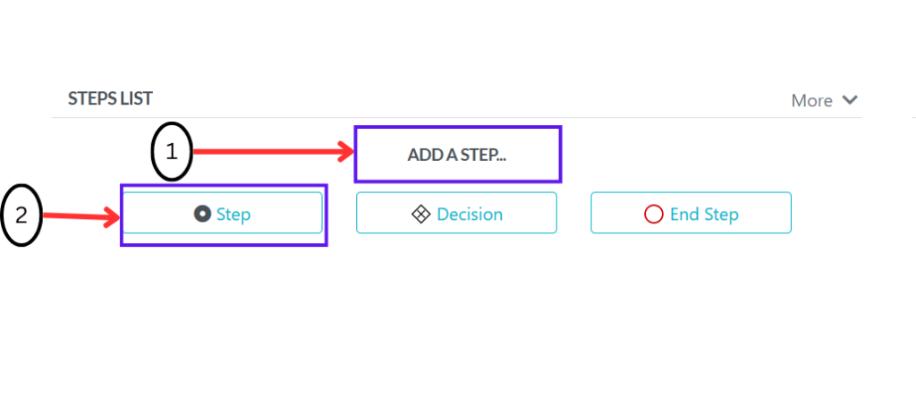Viewport: 916px width, 397px height.
Task: Select the STEPS LIST heading
Action: pyautogui.click(x=110, y=98)
